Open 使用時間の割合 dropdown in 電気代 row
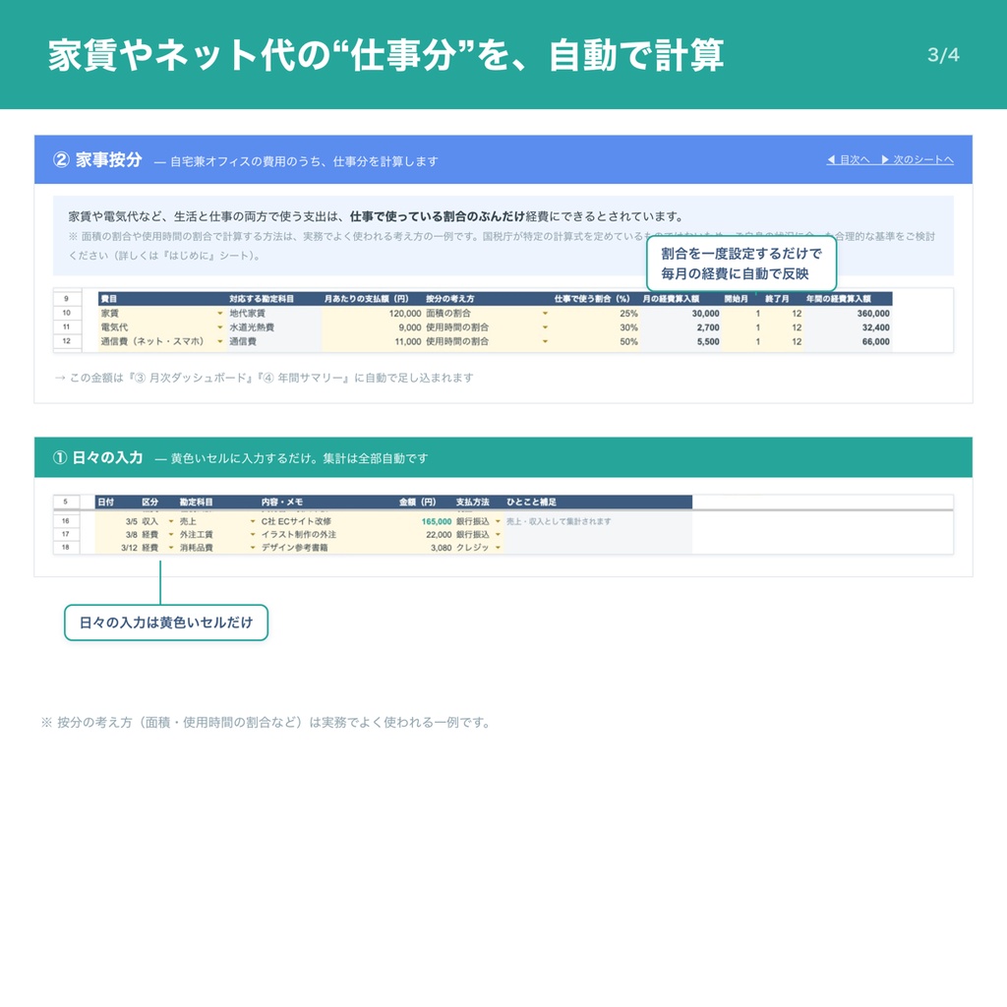This screenshot has width=1007, height=1007. 545,327
